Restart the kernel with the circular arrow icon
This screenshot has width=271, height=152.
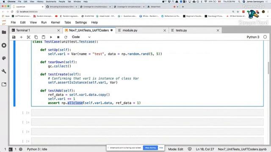pyautogui.click(x=66, y=37)
